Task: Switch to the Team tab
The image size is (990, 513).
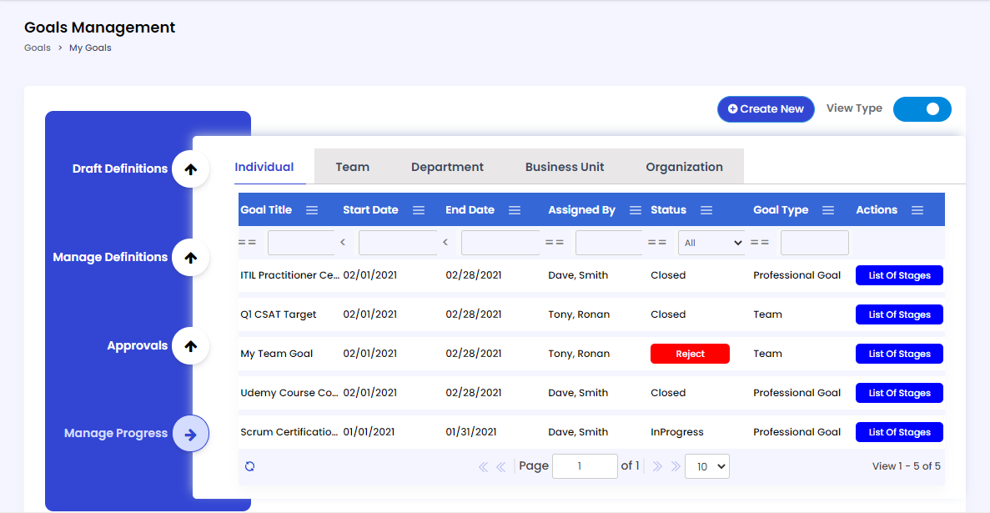Action: pyautogui.click(x=352, y=167)
